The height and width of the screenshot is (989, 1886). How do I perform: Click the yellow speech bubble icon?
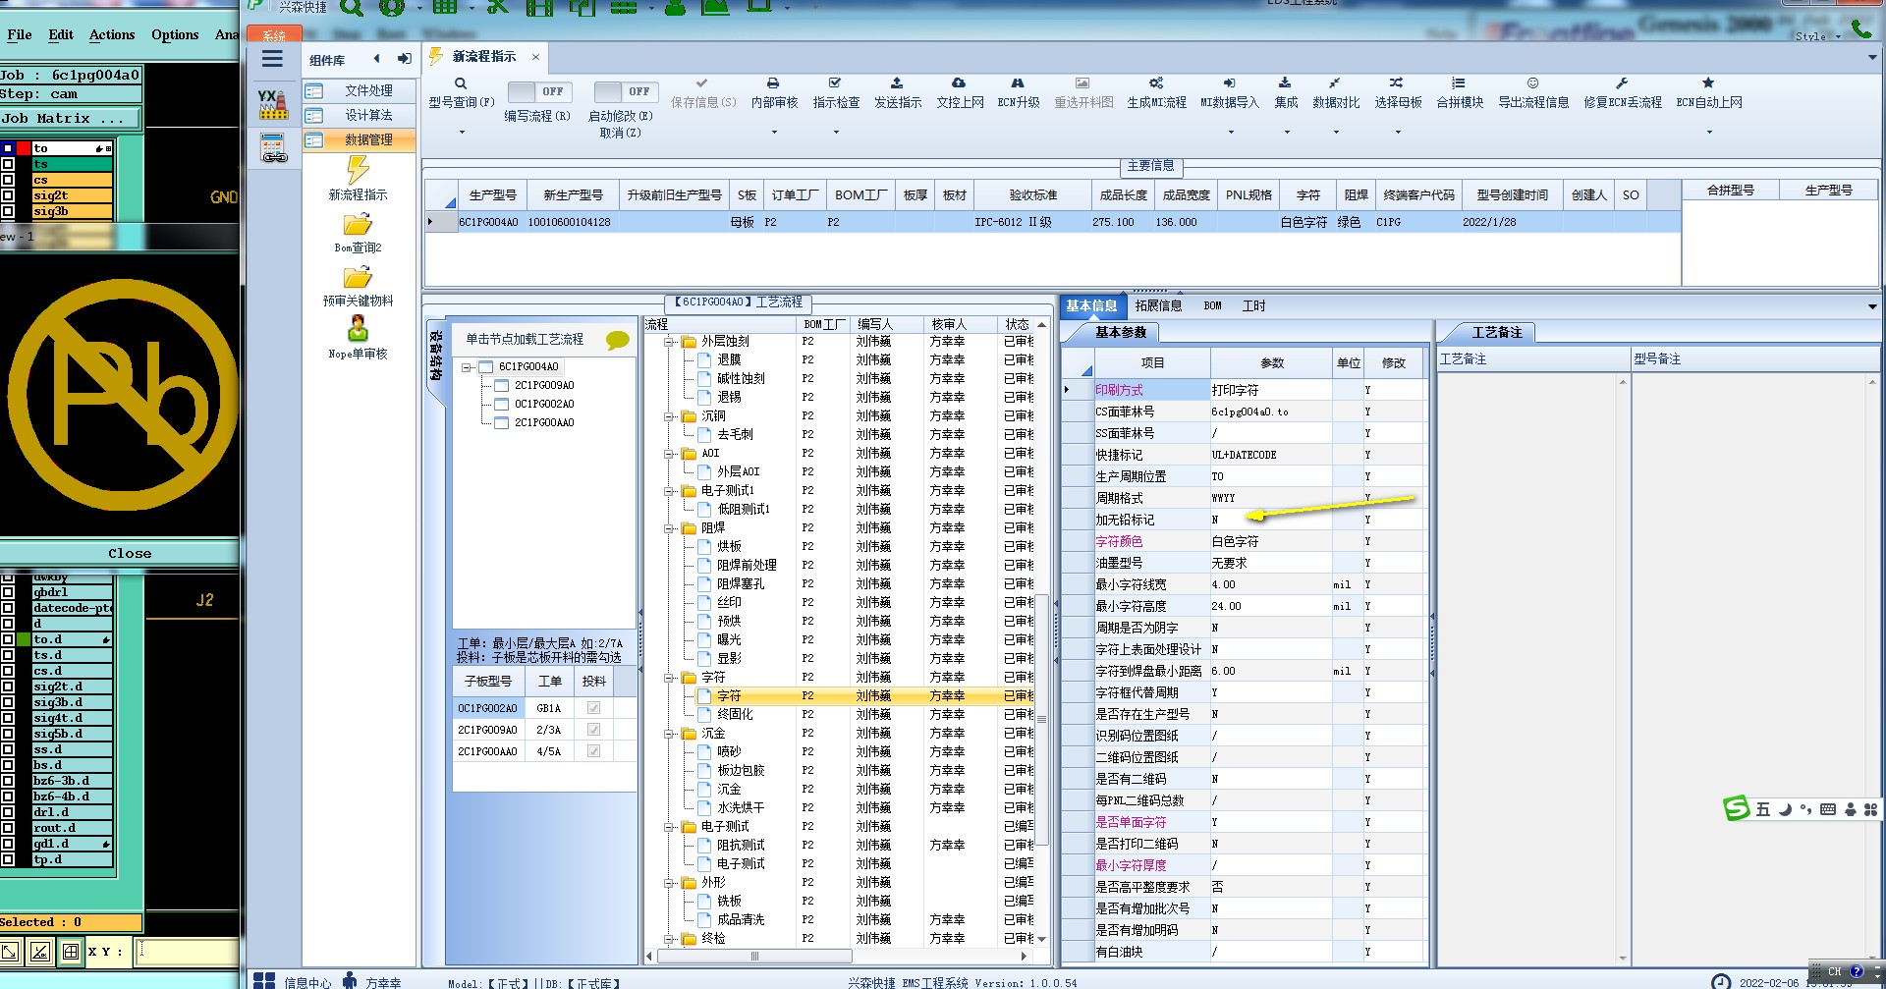tap(618, 341)
